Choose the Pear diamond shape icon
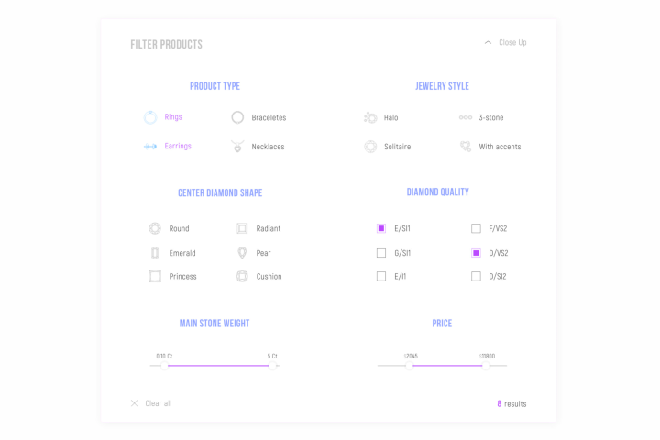The width and height of the screenshot is (660, 440). [x=242, y=253]
